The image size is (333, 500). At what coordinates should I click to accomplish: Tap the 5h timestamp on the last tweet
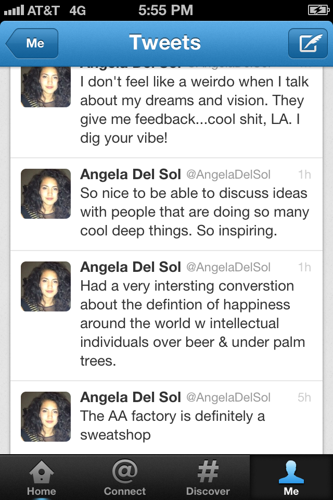304,397
